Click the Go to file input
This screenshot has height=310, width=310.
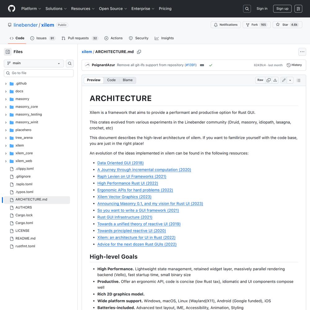point(39,73)
